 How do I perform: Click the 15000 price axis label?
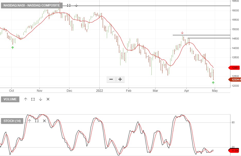[235, 29]
